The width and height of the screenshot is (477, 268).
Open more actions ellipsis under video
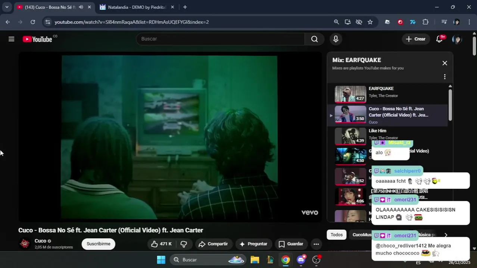(316, 244)
